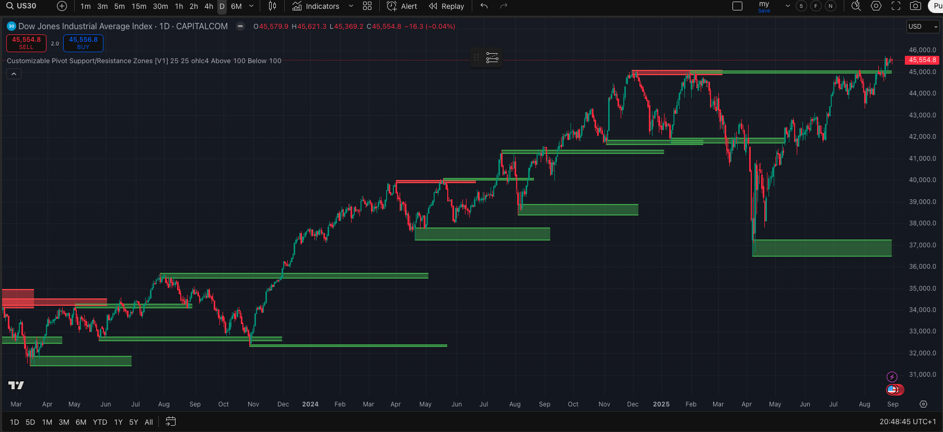The width and height of the screenshot is (943, 432).
Task: Collapse the indicator legend with the chevron
Action: pos(14,74)
